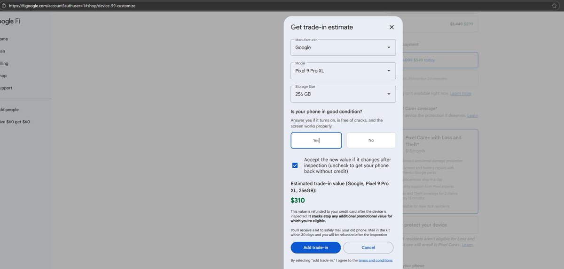Select Yes for good phone condition
Viewport: 564px width, 269px height.
pos(316,140)
